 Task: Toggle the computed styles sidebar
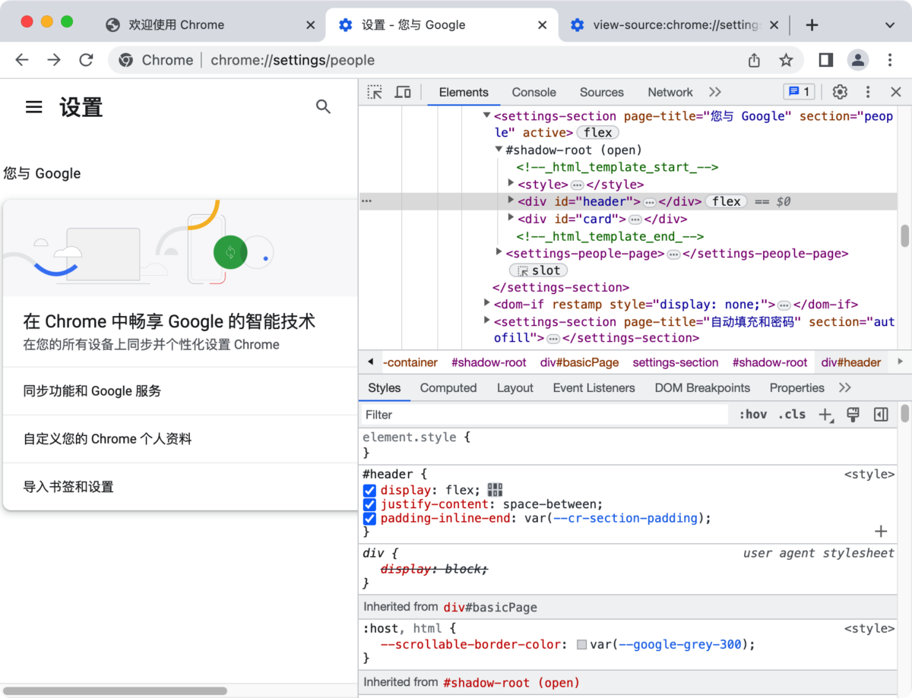[x=881, y=415]
